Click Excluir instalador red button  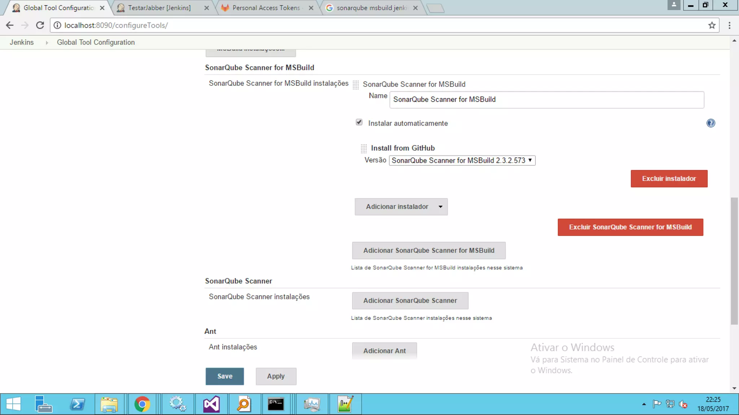[669, 179]
